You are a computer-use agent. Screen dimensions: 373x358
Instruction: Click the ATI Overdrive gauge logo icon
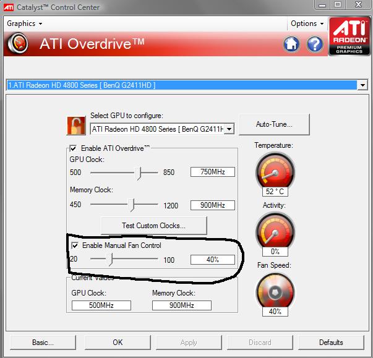18,43
